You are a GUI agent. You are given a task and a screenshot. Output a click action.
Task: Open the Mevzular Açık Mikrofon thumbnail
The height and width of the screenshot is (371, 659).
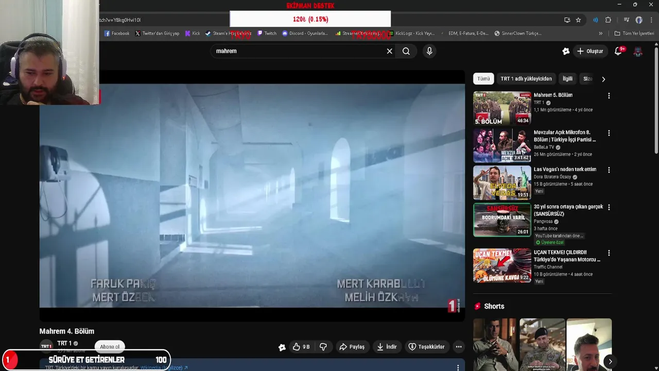pos(502,145)
